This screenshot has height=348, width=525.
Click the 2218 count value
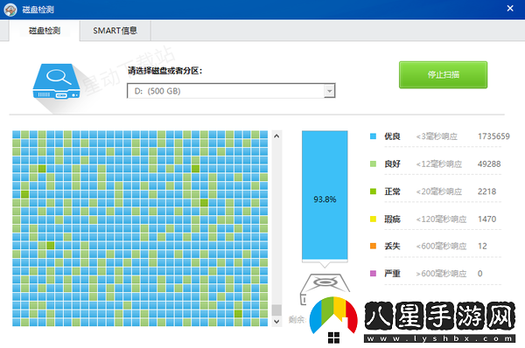(486, 191)
